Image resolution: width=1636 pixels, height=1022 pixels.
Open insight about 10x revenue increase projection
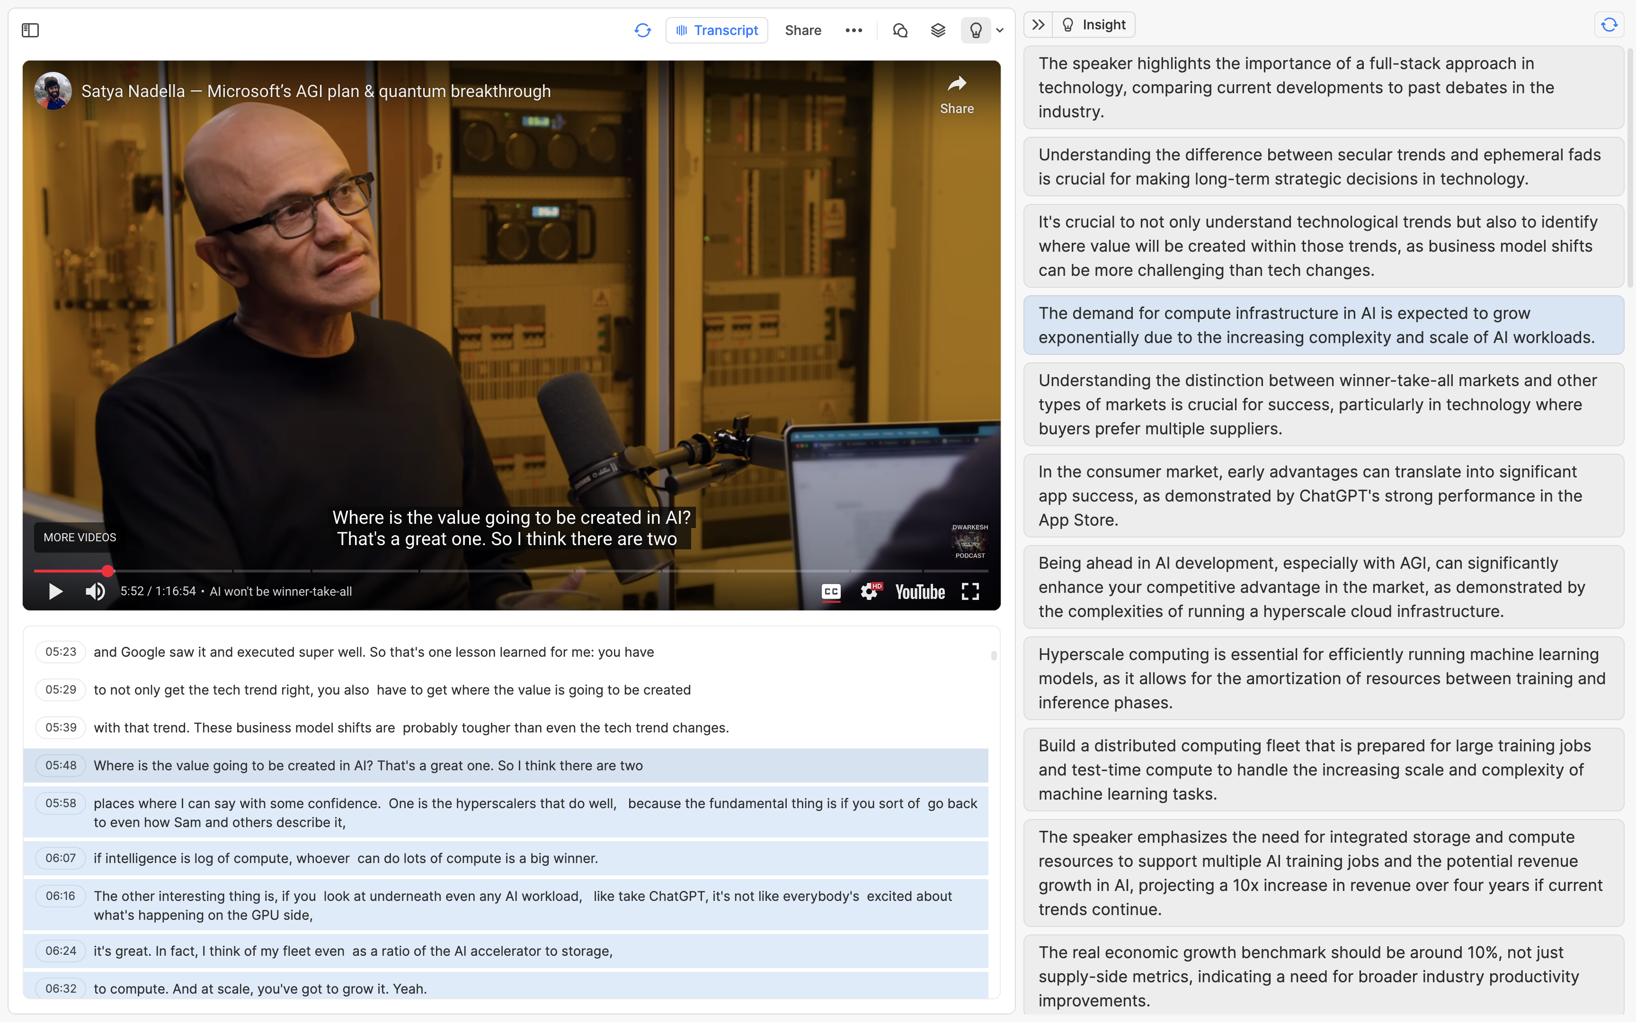[1323, 872]
